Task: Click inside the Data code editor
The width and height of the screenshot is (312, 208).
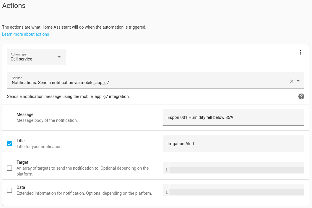Action: tap(236, 192)
